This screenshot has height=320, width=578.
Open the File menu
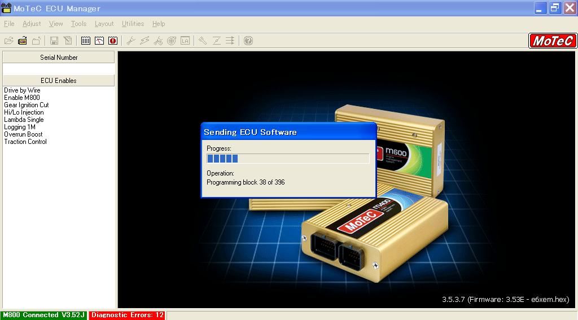(x=9, y=24)
